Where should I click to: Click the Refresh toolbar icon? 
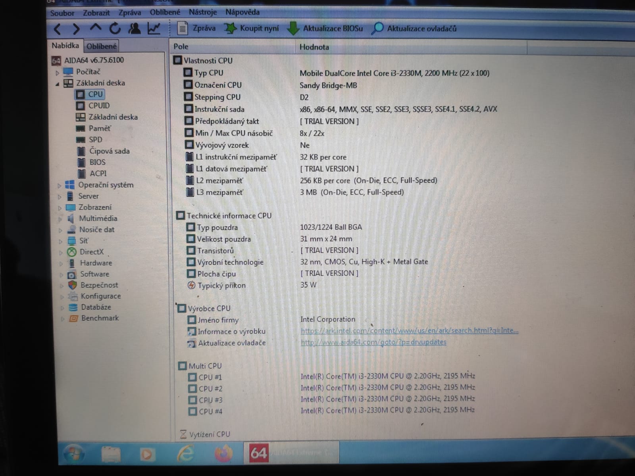pyautogui.click(x=115, y=29)
